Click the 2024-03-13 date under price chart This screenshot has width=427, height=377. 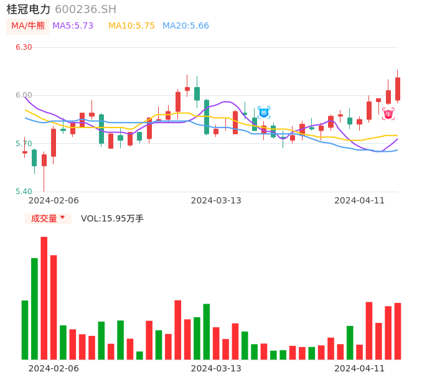pos(216,200)
